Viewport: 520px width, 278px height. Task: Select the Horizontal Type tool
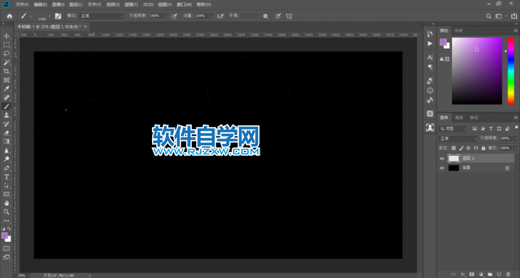7,177
